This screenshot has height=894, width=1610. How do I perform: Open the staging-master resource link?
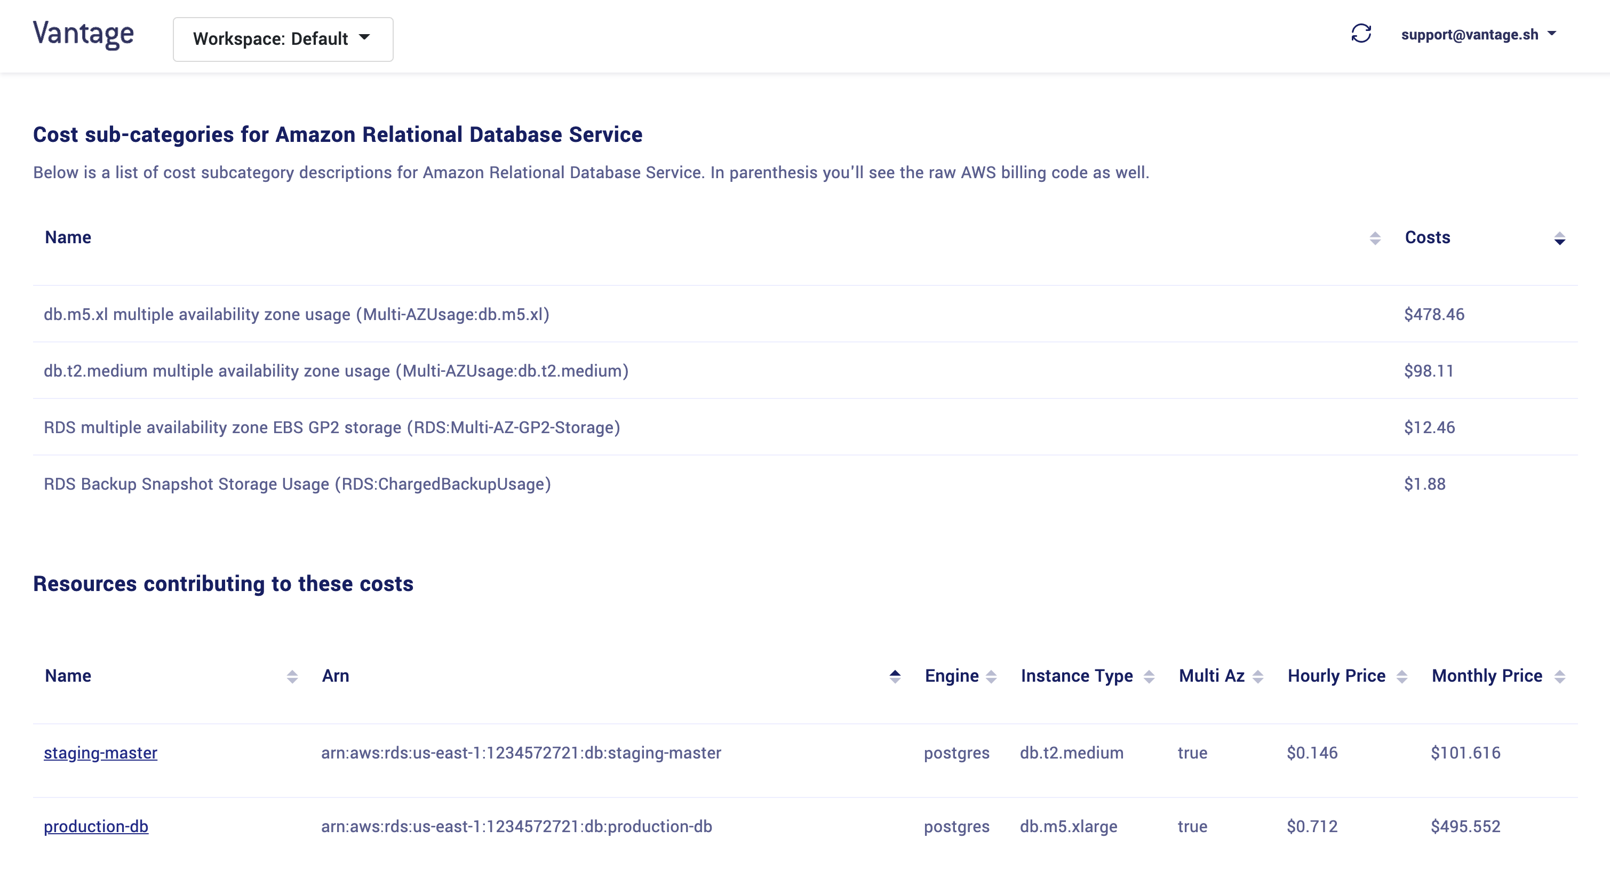click(101, 753)
